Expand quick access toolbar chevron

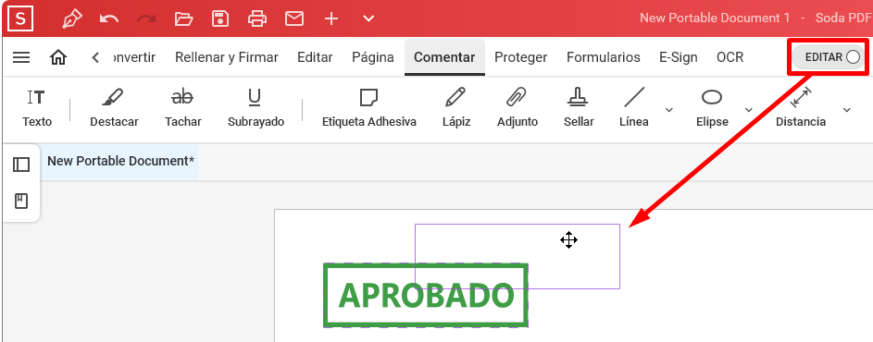tap(368, 18)
